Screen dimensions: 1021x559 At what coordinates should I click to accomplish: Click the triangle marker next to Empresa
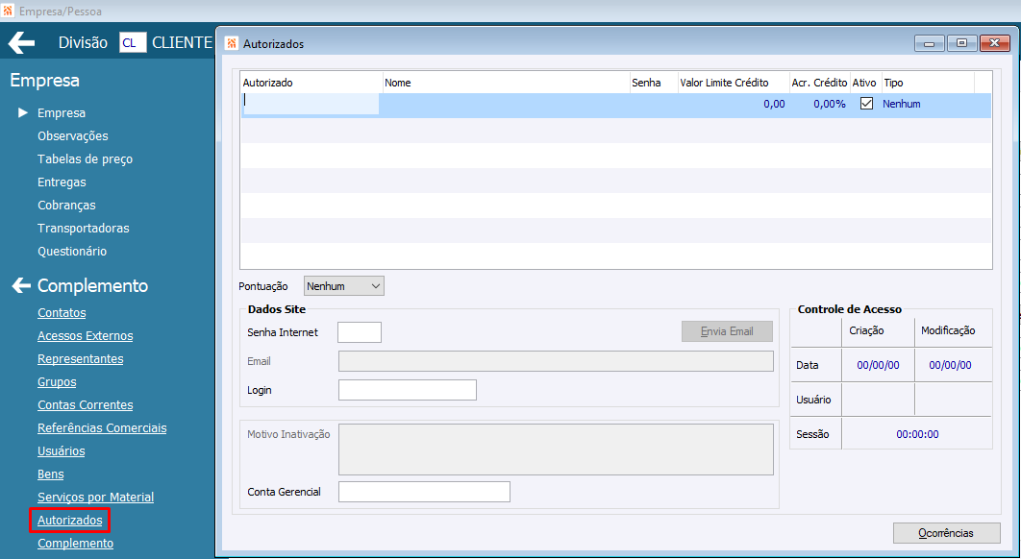pyautogui.click(x=23, y=112)
